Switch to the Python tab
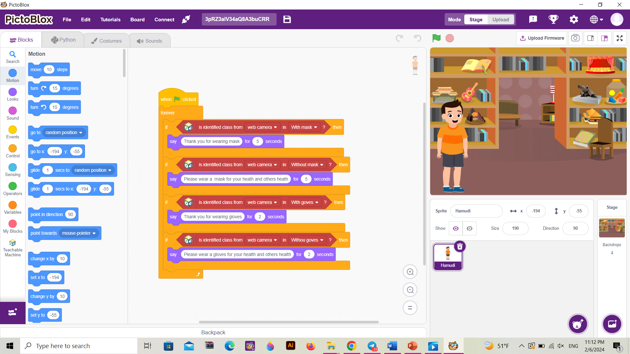Viewport: 630px width, 354px height. [63, 40]
